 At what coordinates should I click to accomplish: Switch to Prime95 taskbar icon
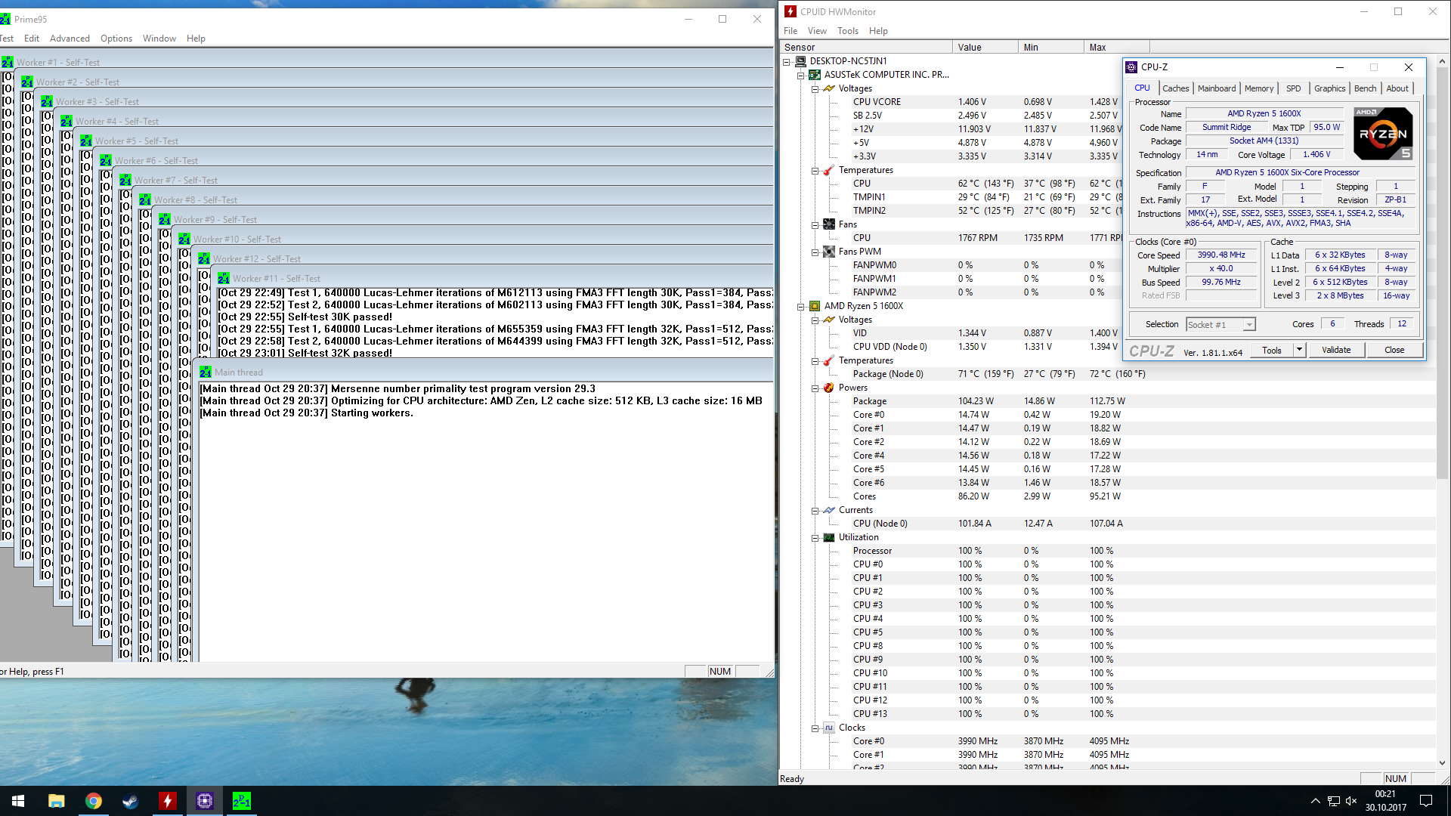(241, 801)
